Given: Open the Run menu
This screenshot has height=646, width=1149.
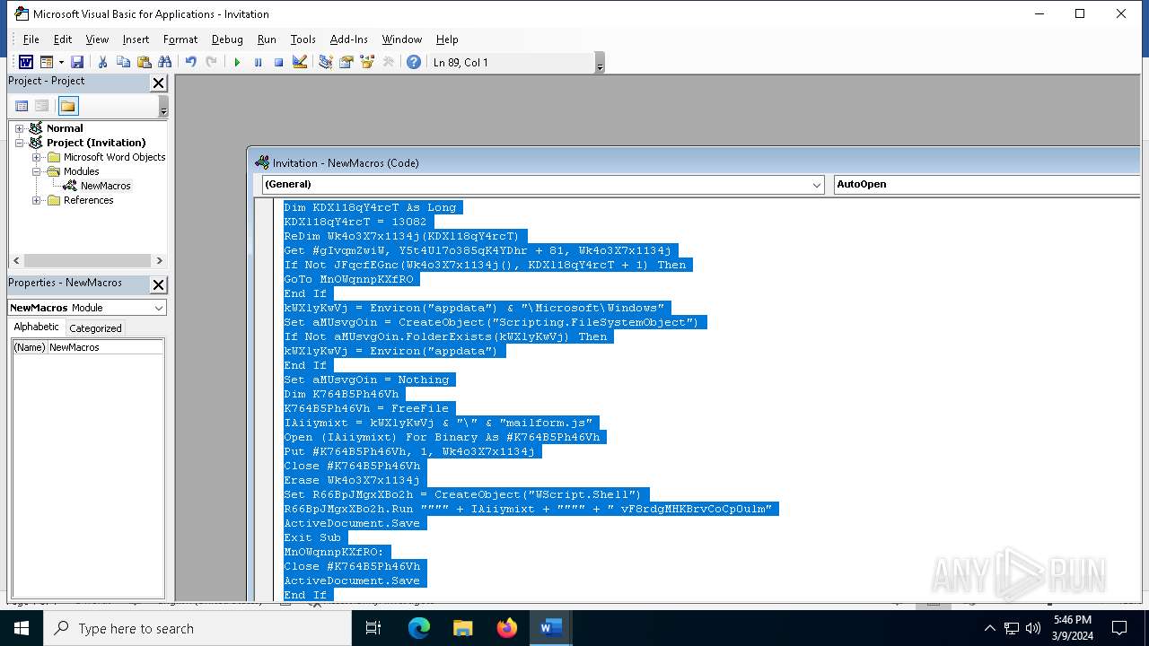Looking at the screenshot, I should (x=267, y=39).
